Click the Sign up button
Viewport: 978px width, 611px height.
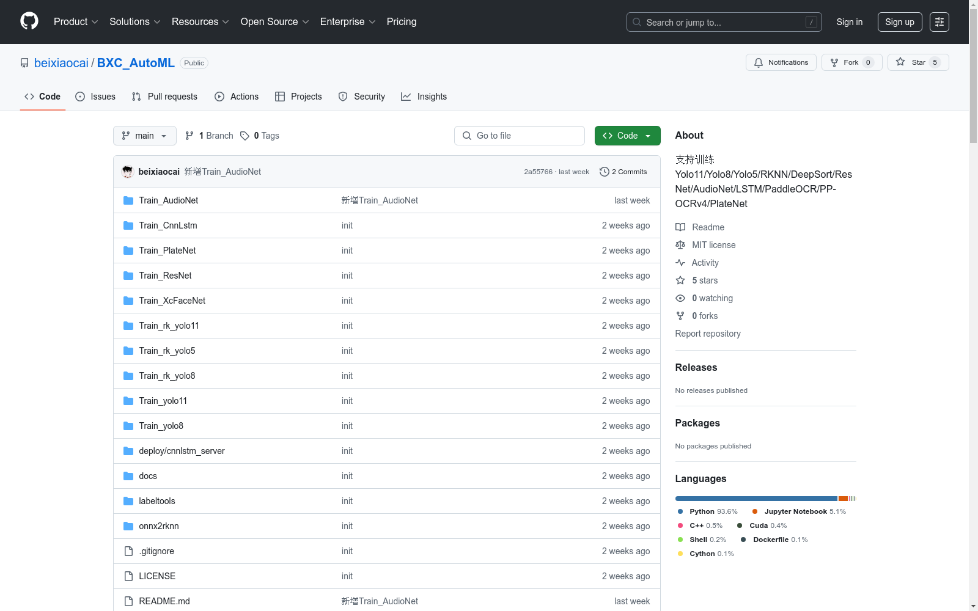tap(900, 22)
